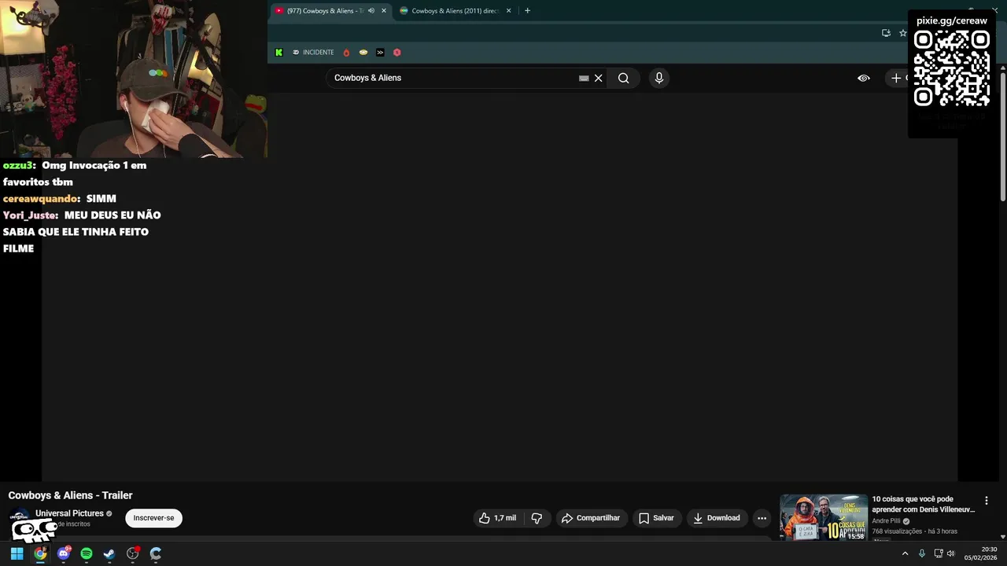Viewport: 1007px width, 566px height.
Task: Like the video with 1,7 mil
Action: [497, 518]
